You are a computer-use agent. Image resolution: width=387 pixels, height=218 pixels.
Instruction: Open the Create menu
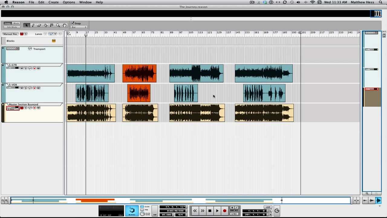[x=54, y=2]
